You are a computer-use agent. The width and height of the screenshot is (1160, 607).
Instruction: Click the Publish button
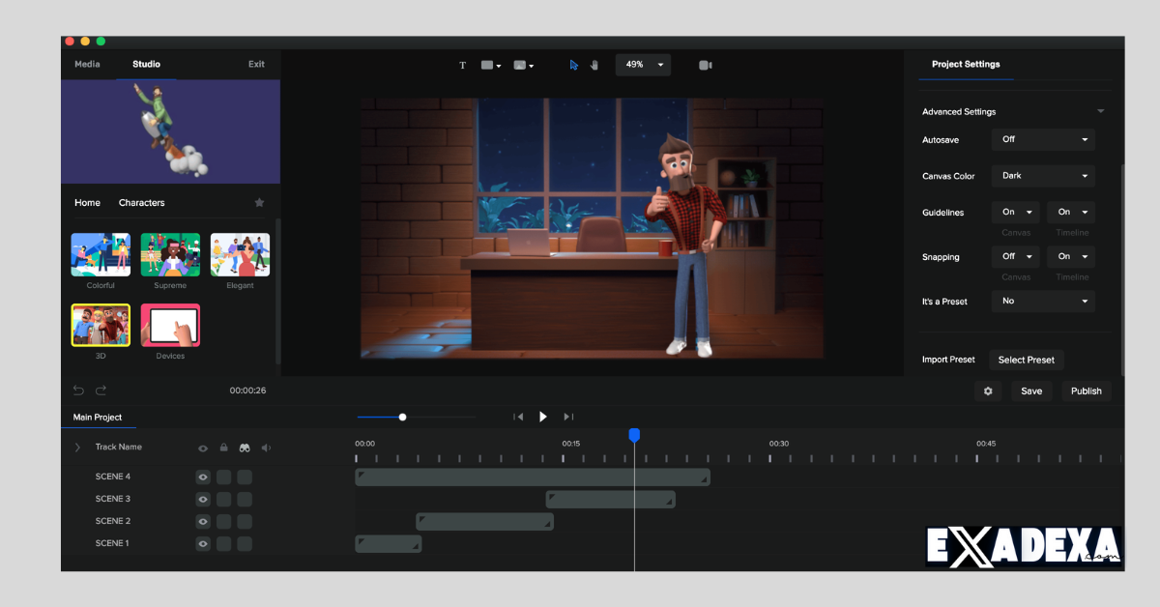click(1086, 390)
